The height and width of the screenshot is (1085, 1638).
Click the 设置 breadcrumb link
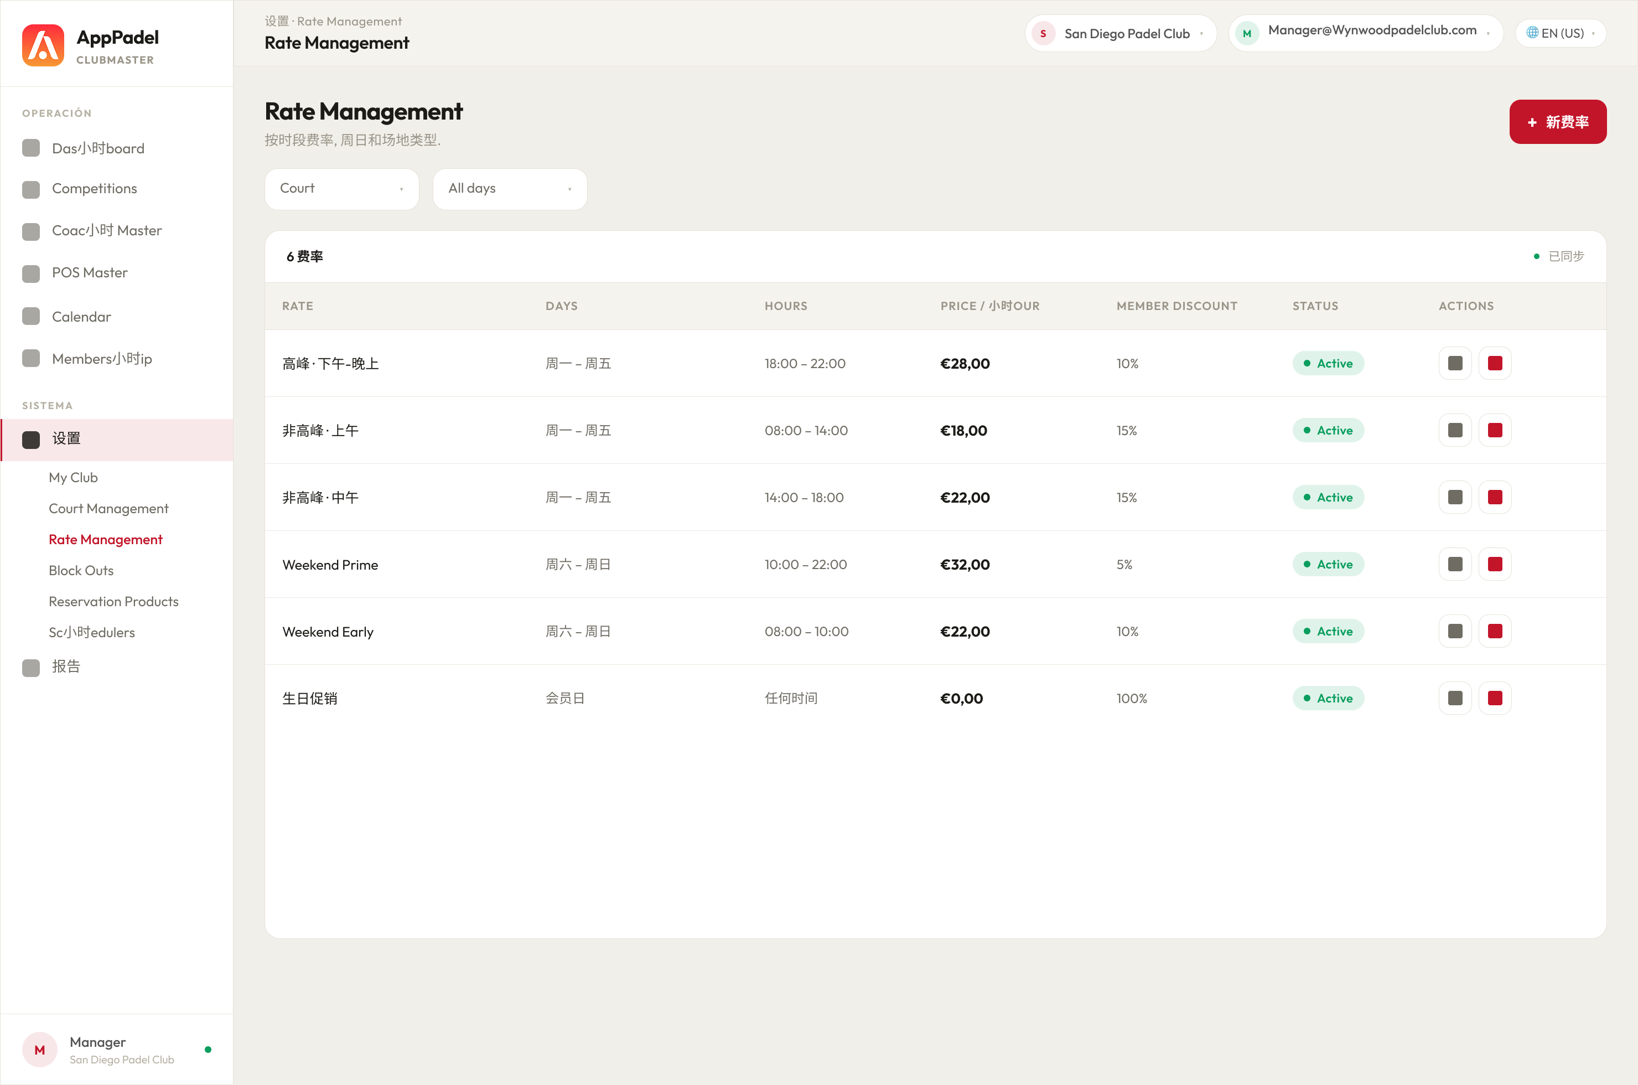click(x=277, y=22)
